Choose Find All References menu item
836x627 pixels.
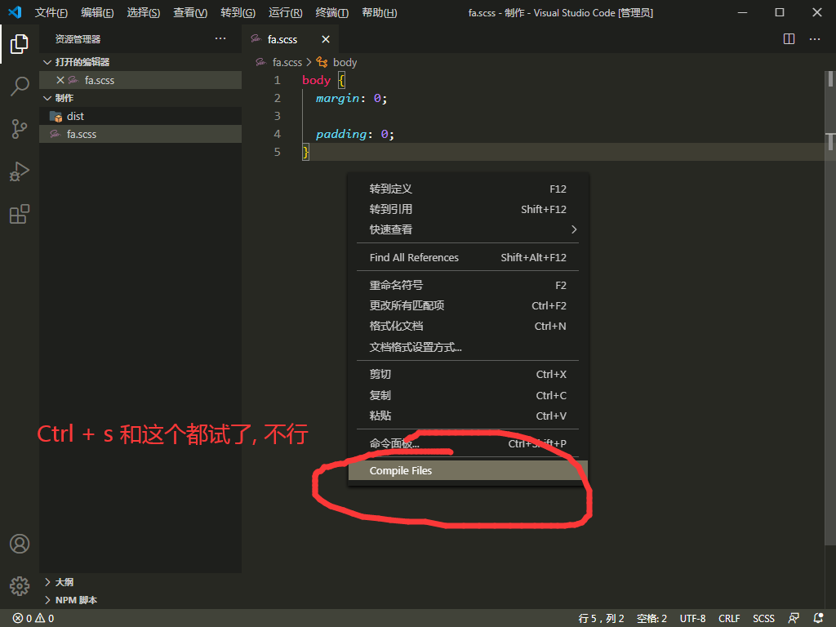pyautogui.click(x=468, y=257)
